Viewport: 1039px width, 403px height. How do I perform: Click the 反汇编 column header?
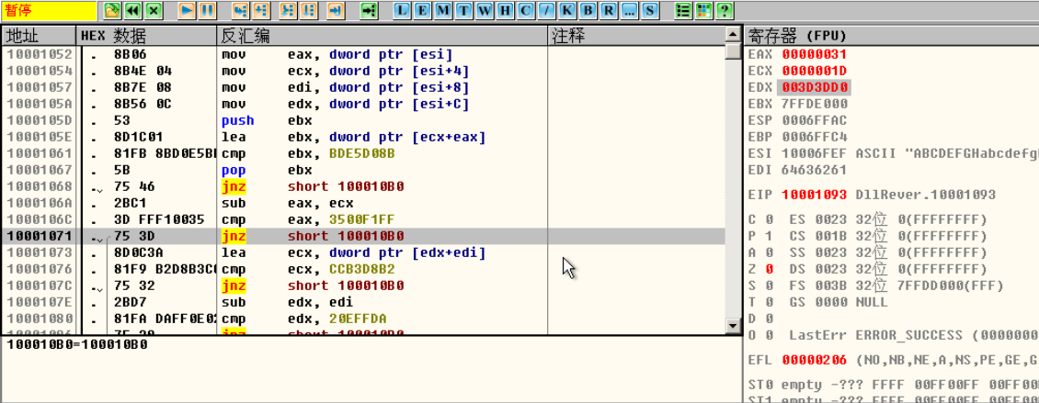382,36
